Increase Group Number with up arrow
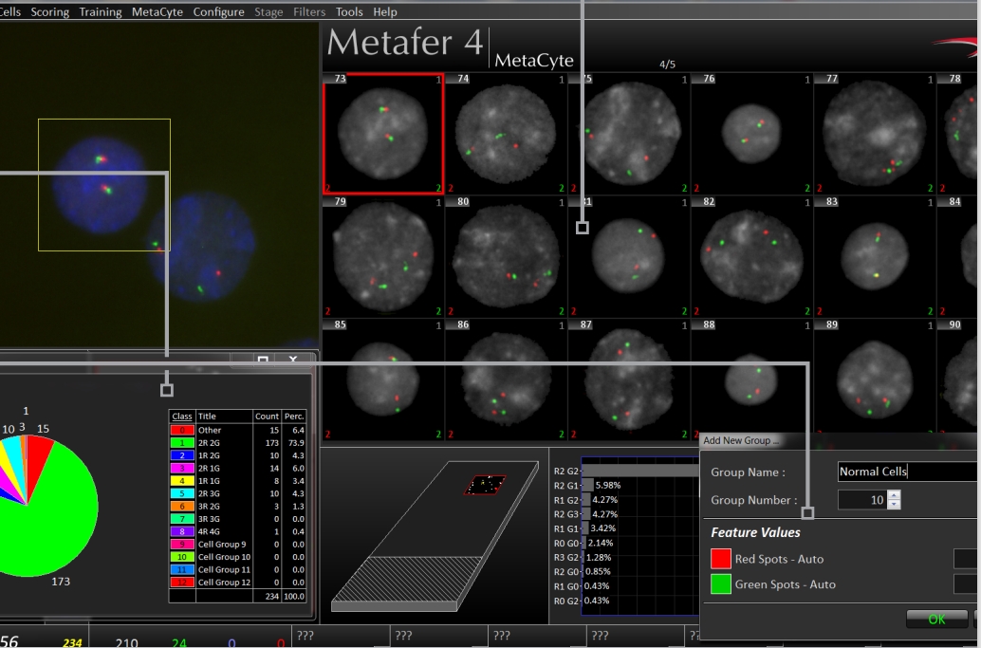Viewport: 981px width, 648px height. click(x=894, y=495)
